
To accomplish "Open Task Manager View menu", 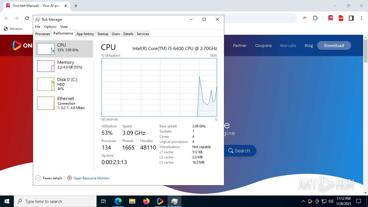I will click(x=64, y=27).
